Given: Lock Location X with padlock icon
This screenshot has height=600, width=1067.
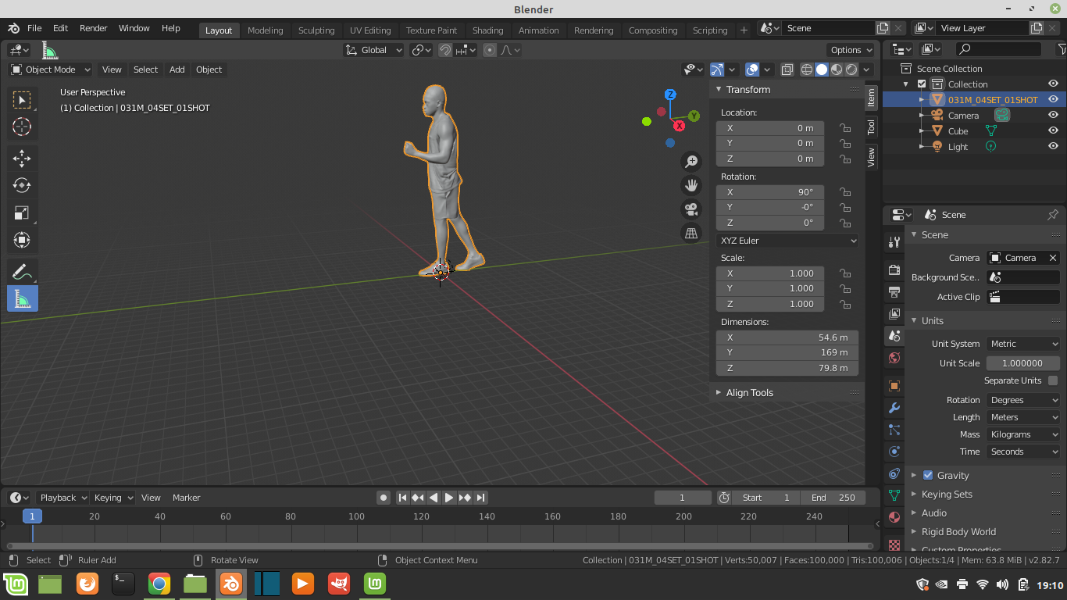Looking at the screenshot, I should pos(844,128).
